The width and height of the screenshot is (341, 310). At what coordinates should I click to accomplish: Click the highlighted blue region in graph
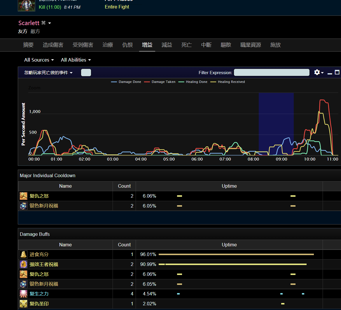pyautogui.click(x=276, y=124)
